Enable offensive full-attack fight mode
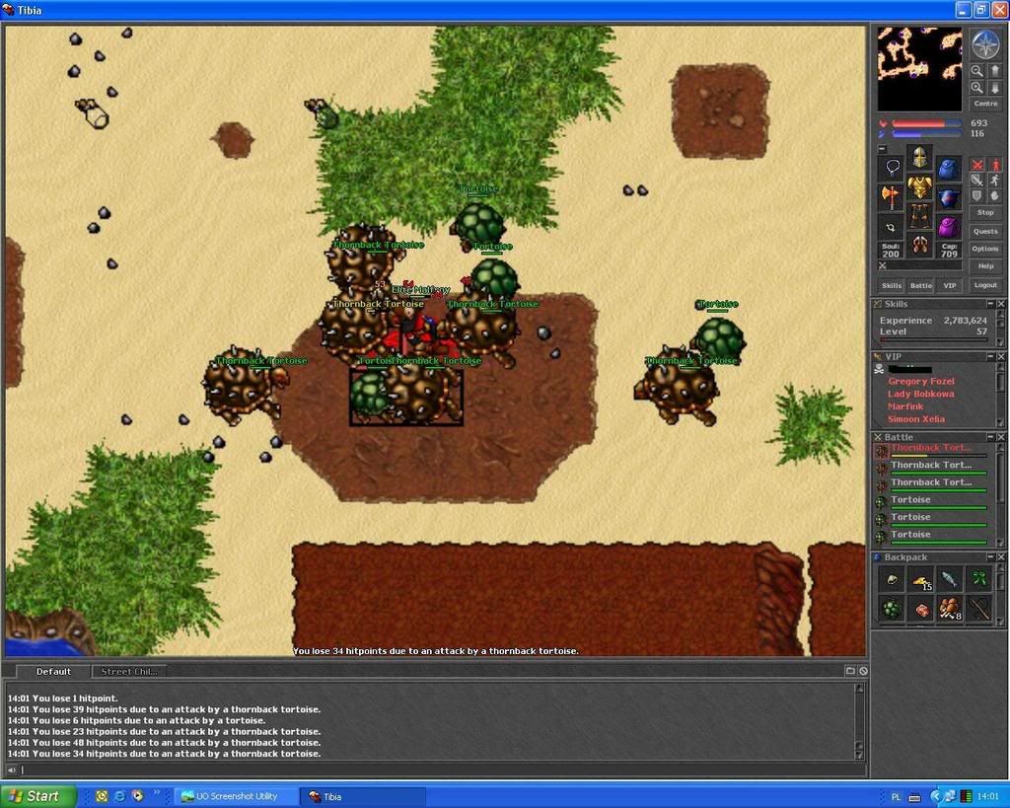The height and width of the screenshot is (808, 1010). tap(977, 165)
